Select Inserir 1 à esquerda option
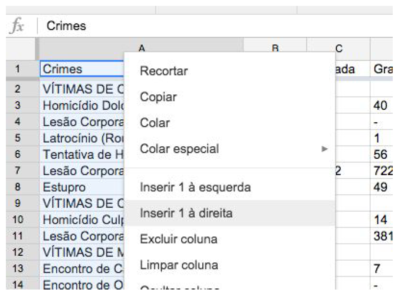The width and height of the screenshot is (402, 295). (x=195, y=187)
